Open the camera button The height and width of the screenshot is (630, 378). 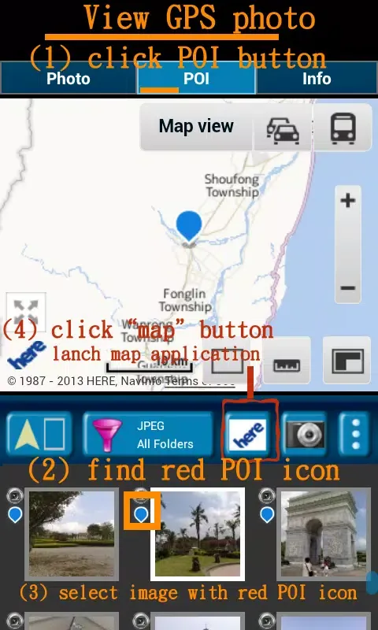coord(306,435)
